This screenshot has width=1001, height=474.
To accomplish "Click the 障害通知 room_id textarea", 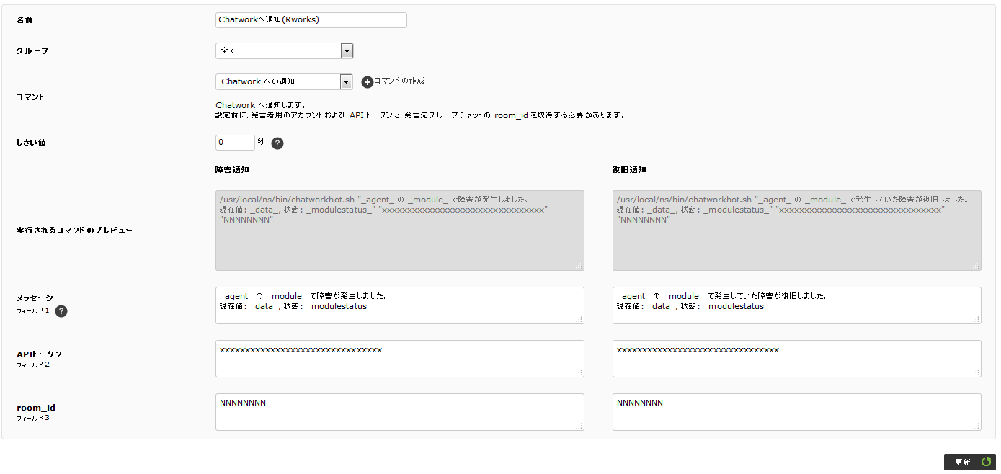I will click(400, 412).
